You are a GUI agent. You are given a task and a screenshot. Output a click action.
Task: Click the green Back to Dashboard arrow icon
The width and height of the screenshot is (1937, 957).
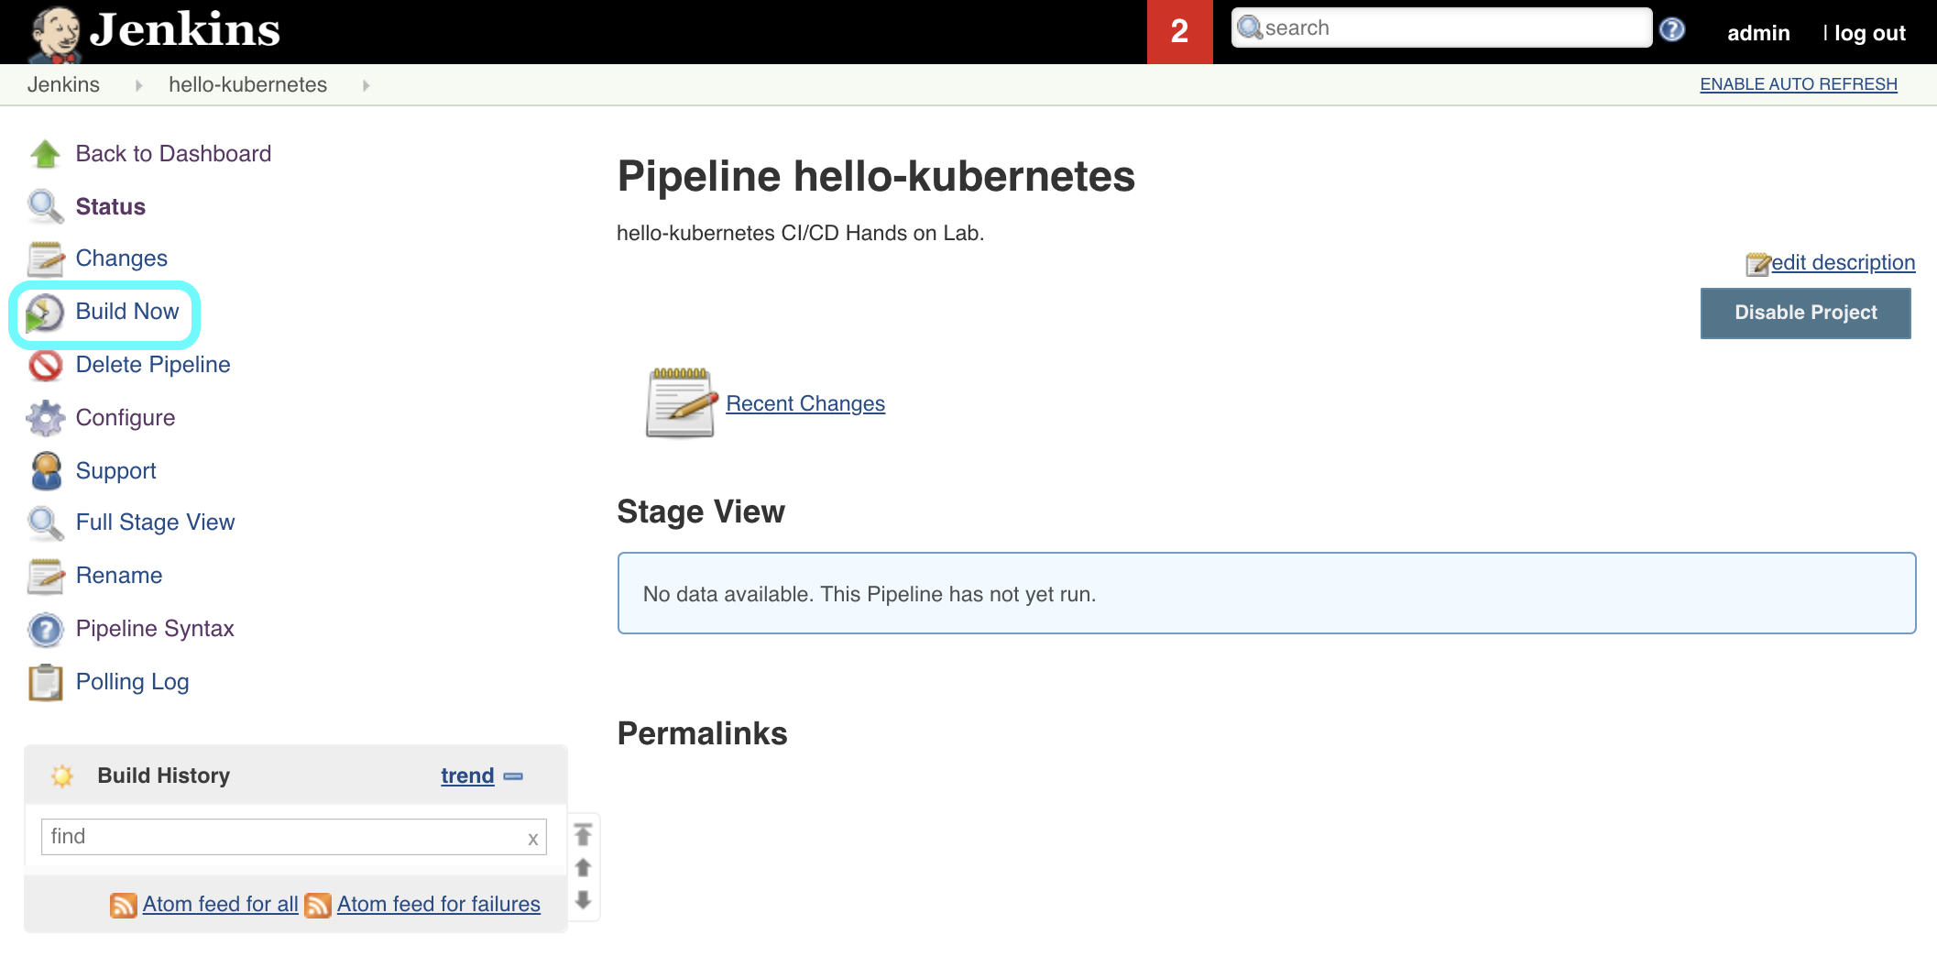click(x=45, y=154)
